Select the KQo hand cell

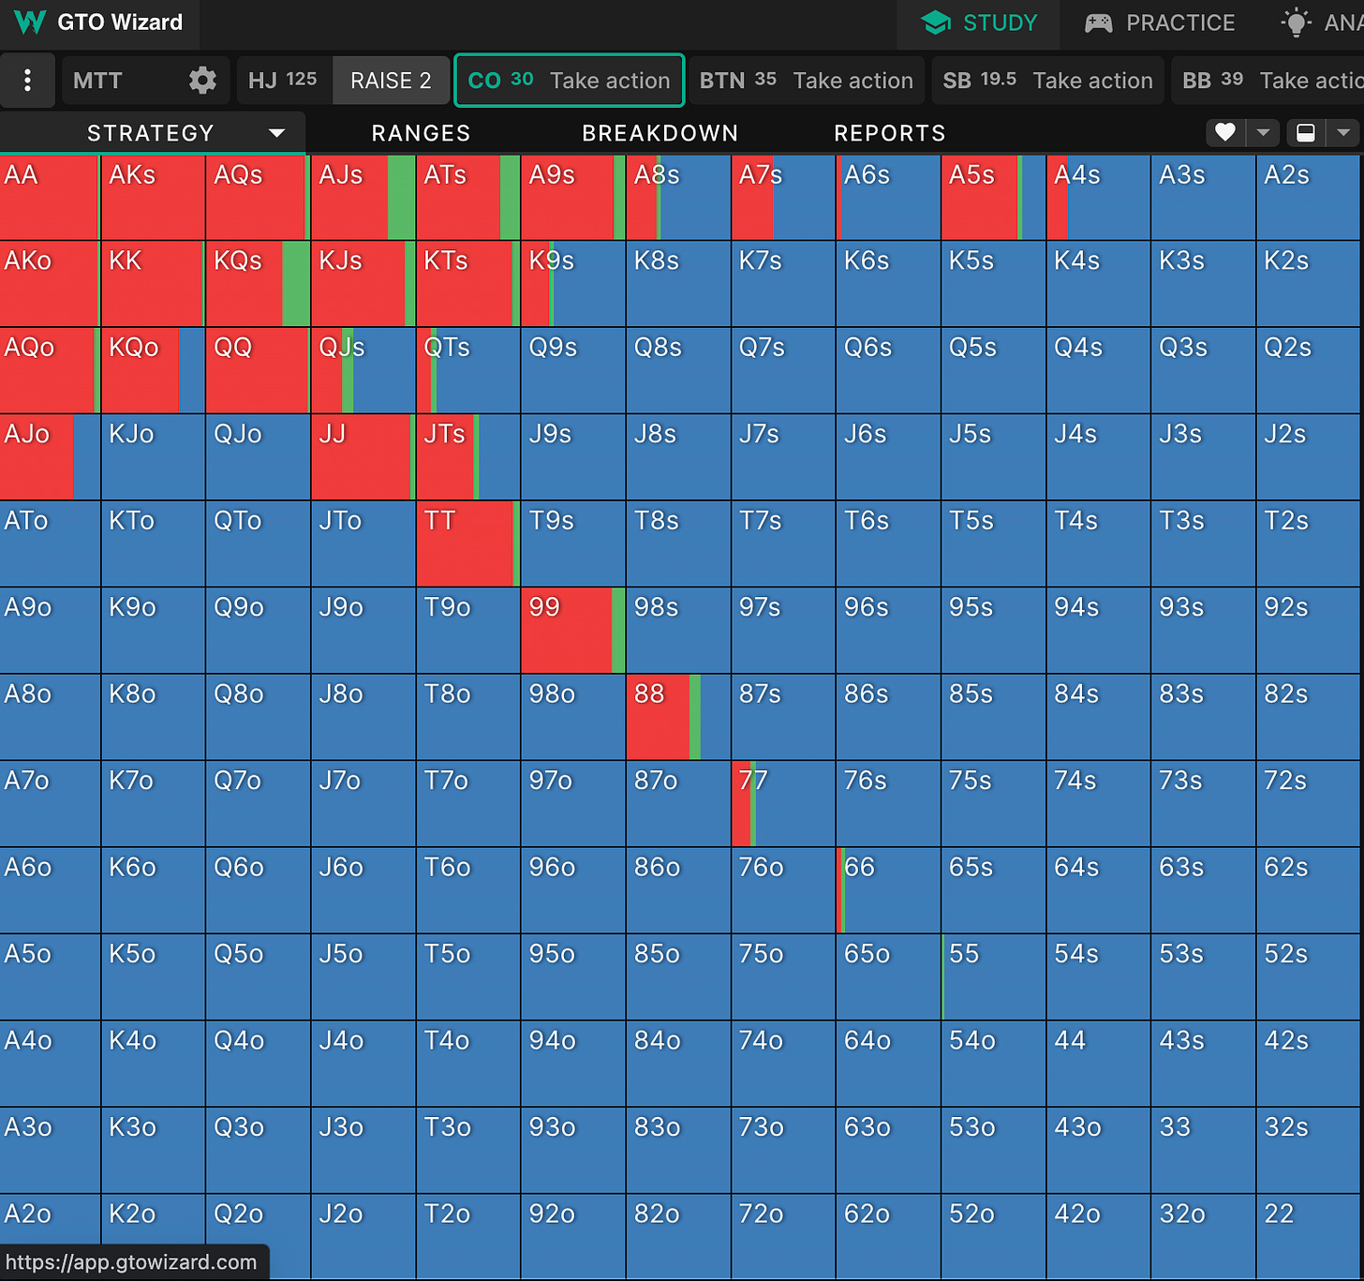pos(154,370)
